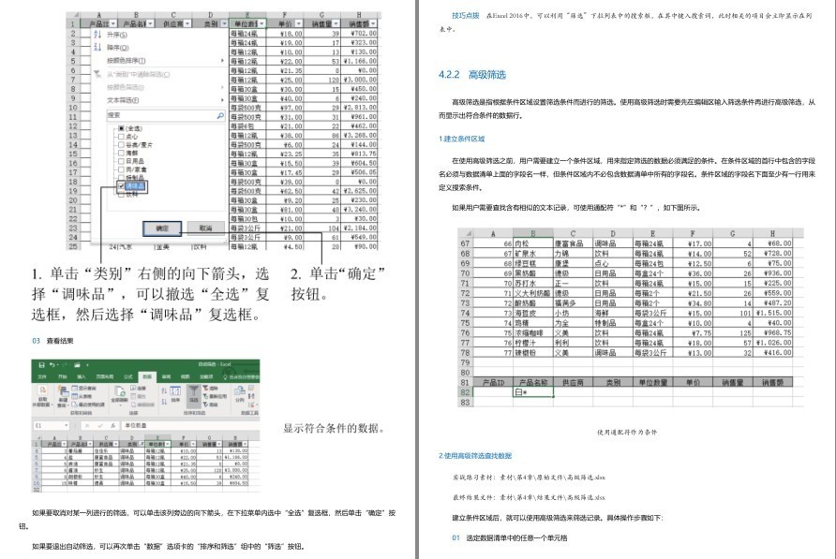The height and width of the screenshot is (559, 836).
Task: Select the cell containing 白* in row 82
Action: point(533,392)
